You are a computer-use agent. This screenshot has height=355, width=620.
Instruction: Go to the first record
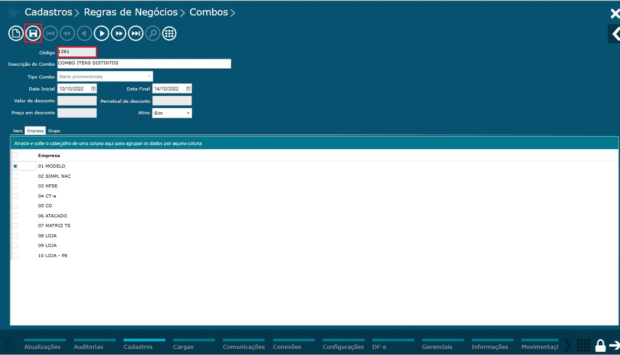(x=50, y=33)
